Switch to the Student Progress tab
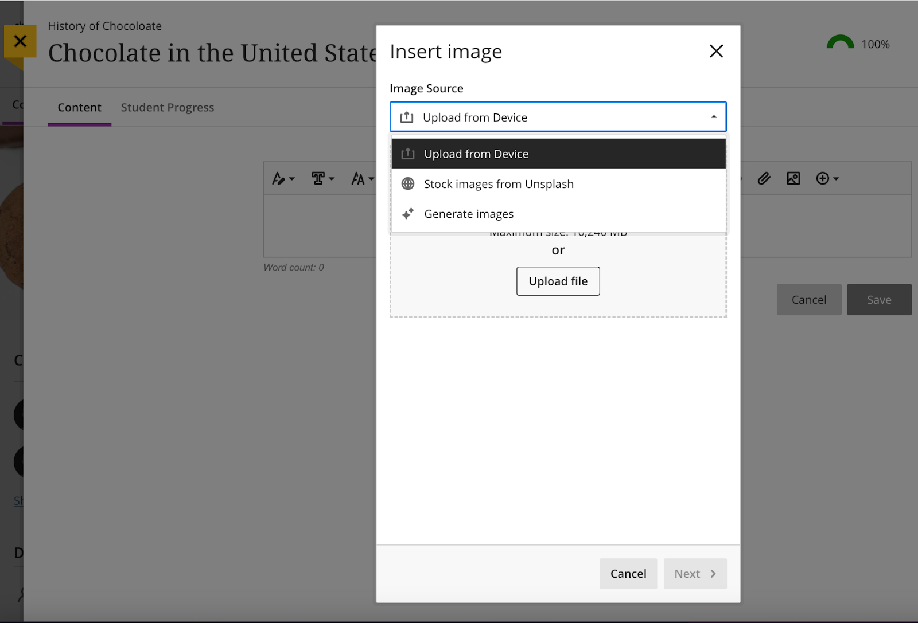This screenshot has width=918, height=623. 167,108
